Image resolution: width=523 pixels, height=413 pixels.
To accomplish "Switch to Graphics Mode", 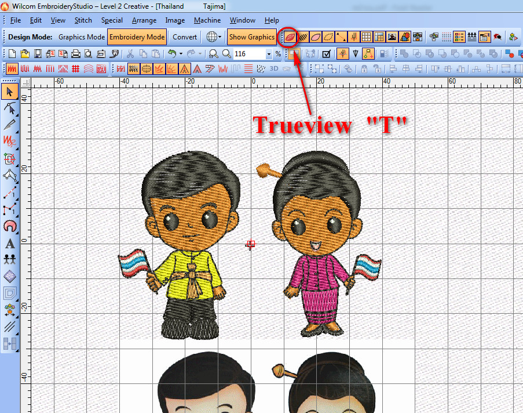I will (x=82, y=37).
